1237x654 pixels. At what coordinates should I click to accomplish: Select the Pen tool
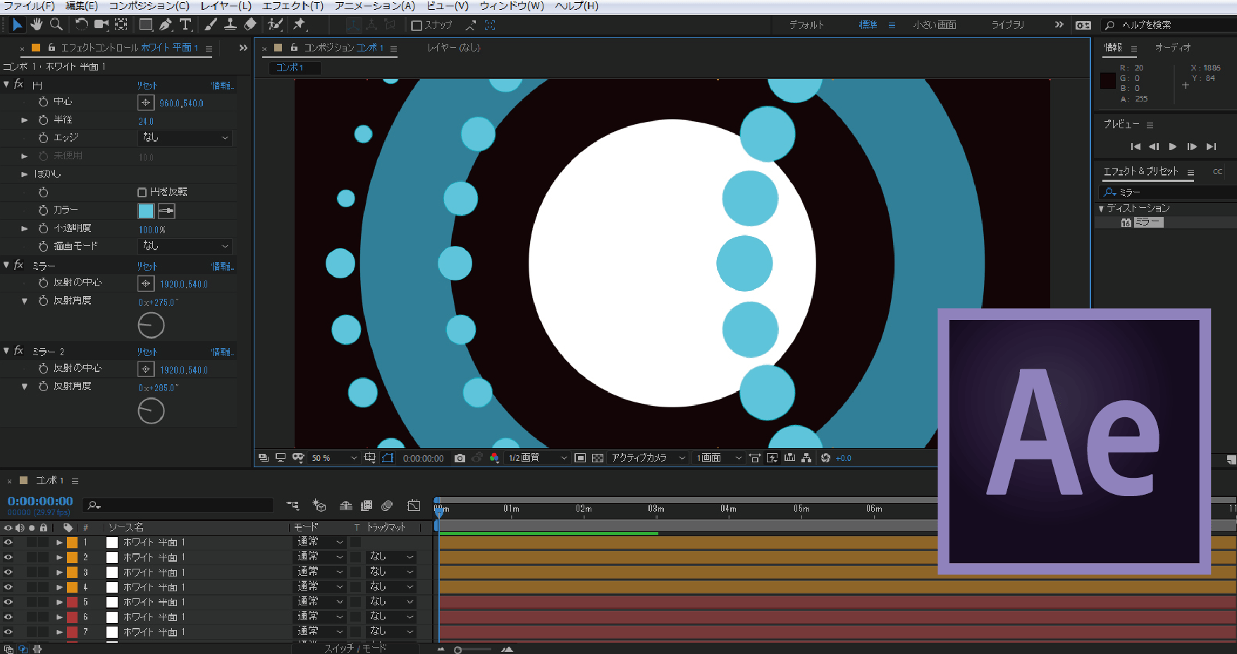point(166,25)
